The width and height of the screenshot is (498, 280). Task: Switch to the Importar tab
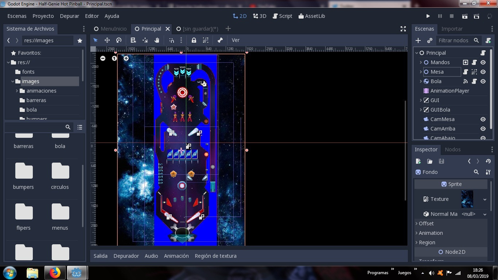point(452,29)
